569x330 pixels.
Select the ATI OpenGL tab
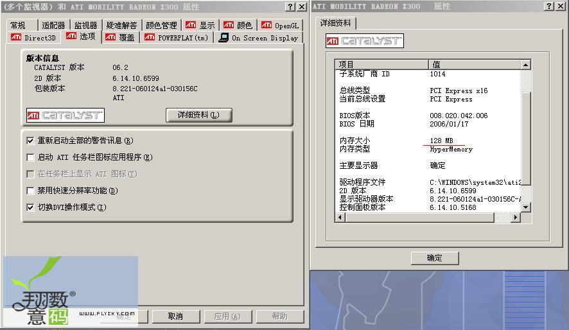click(x=280, y=26)
